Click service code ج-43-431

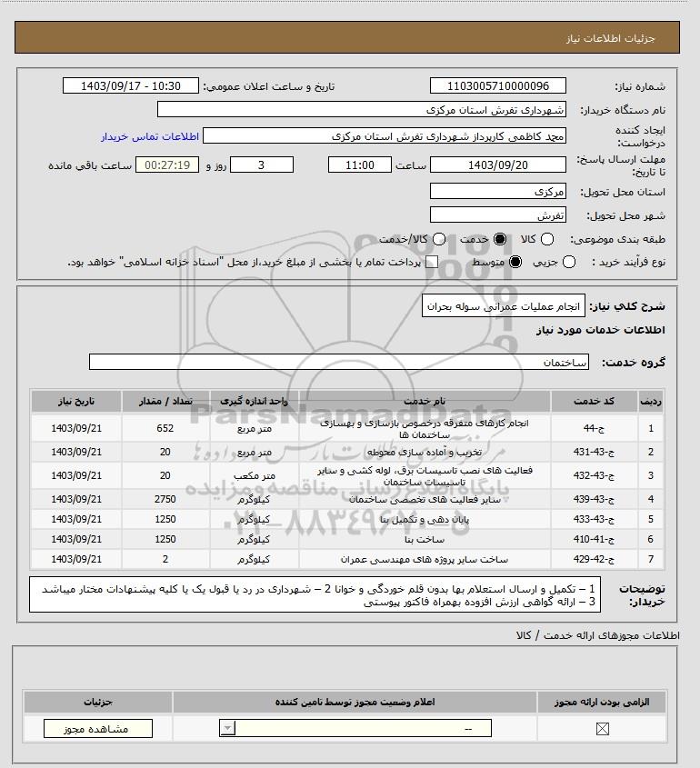pyautogui.click(x=594, y=452)
